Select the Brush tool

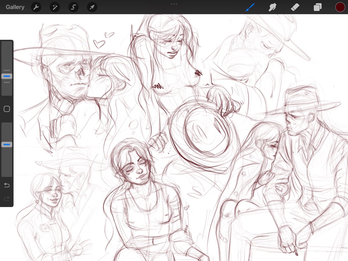pyautogui.click(x=250, y=7)
